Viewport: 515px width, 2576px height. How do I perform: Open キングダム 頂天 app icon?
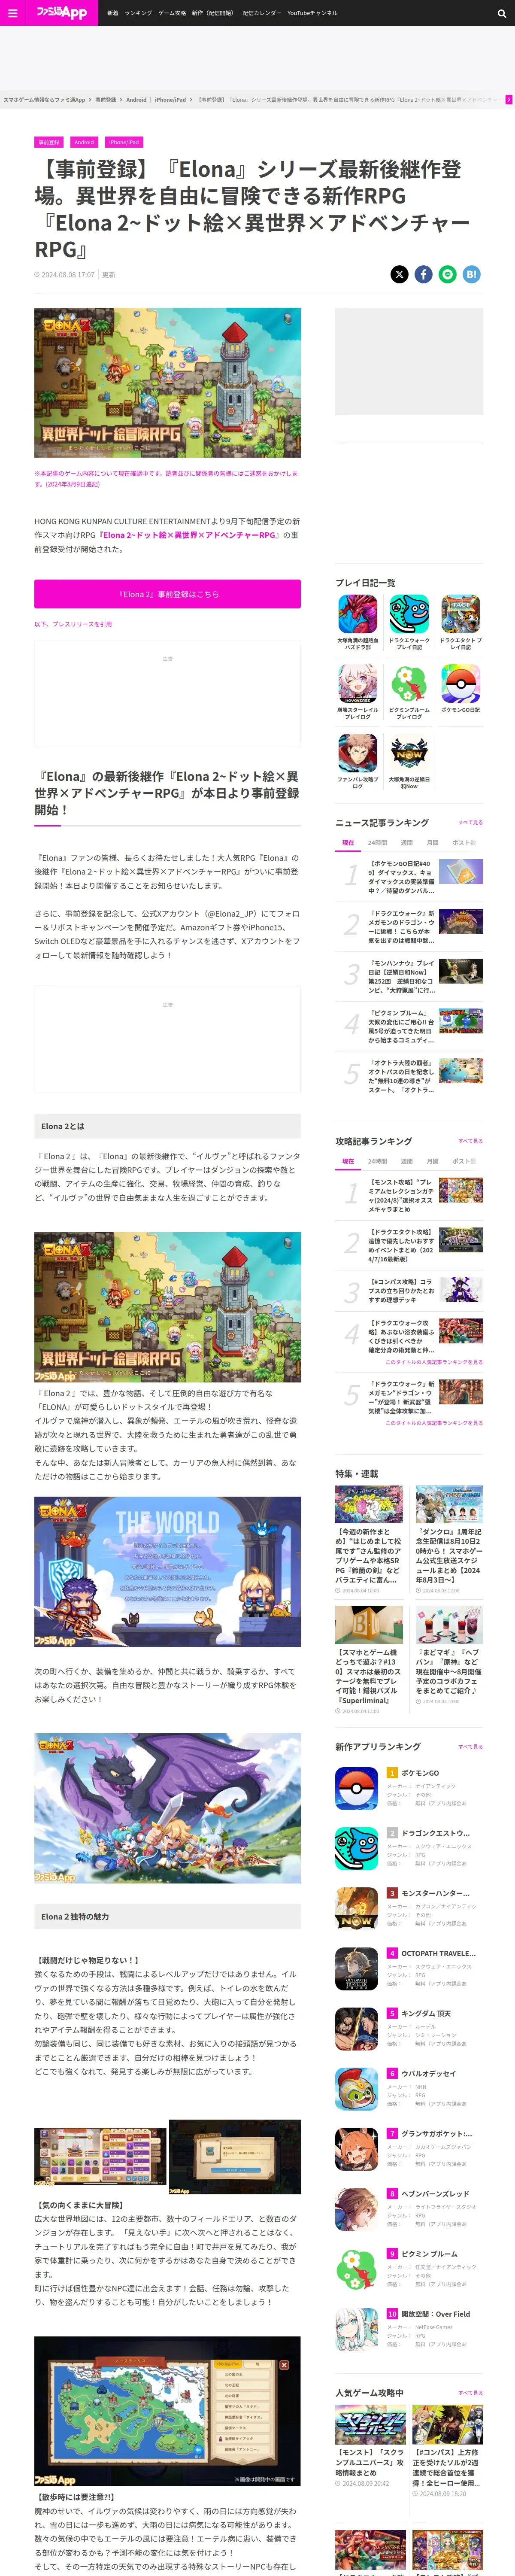click(356, 2029)
